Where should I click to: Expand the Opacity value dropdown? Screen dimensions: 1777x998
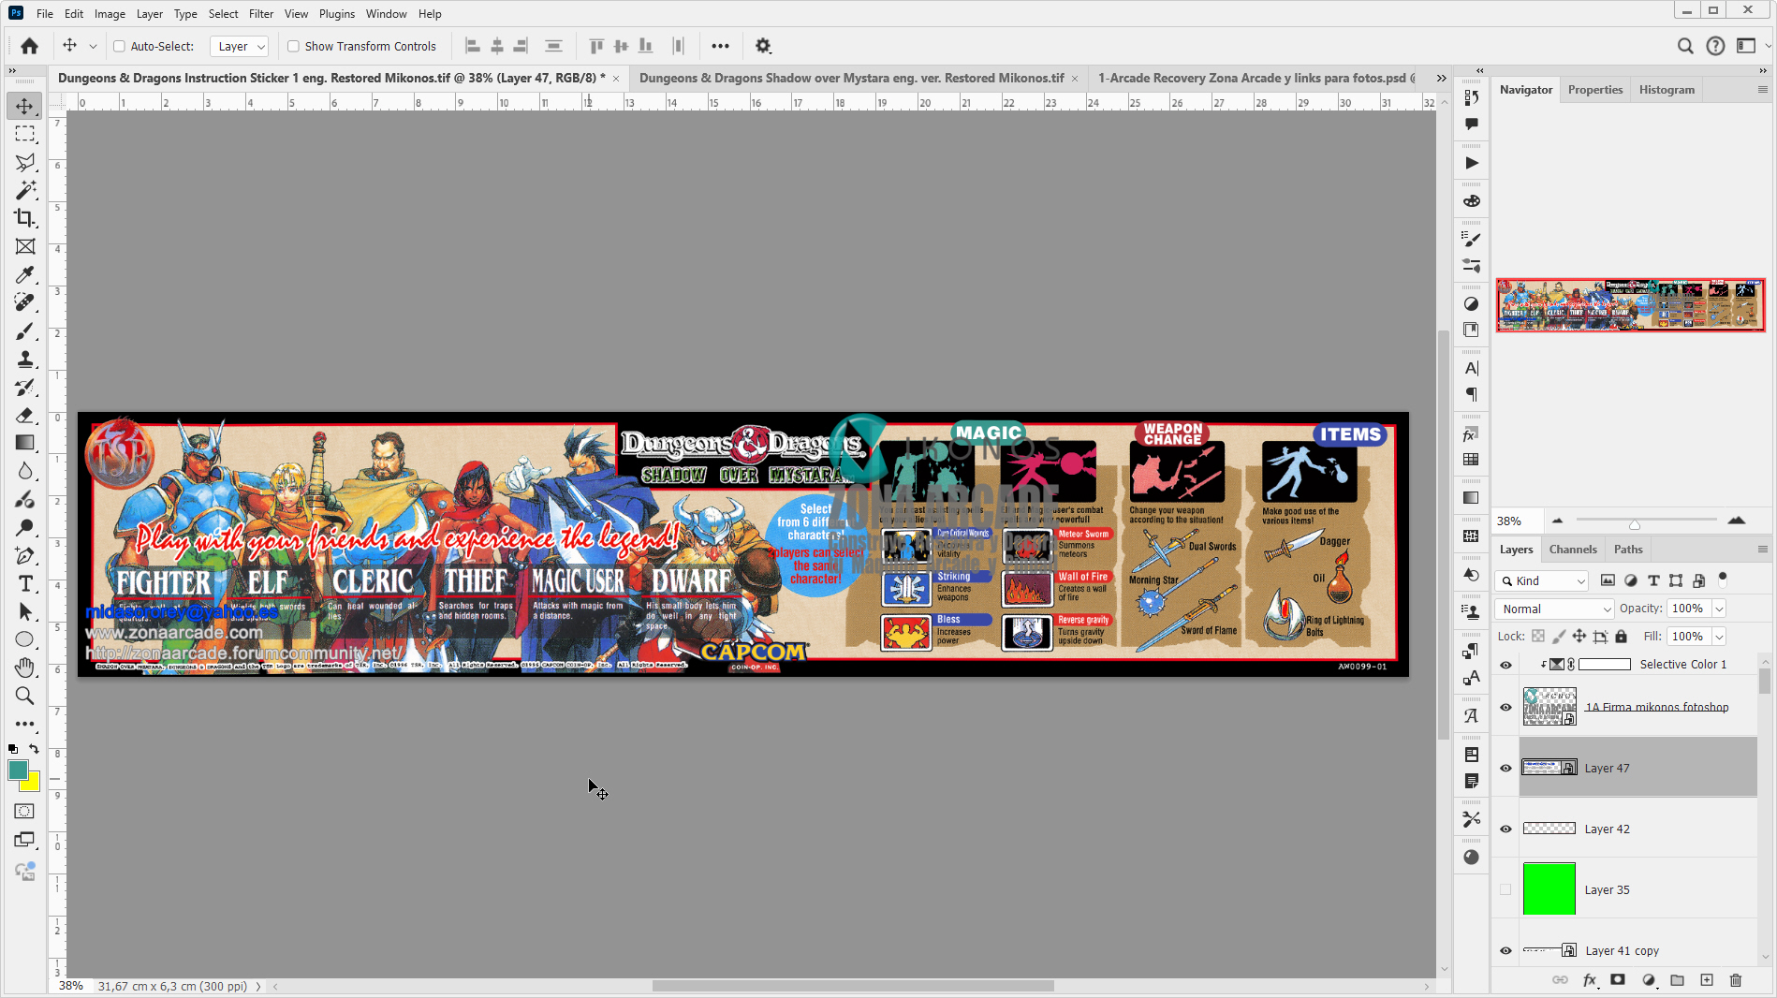pyautogui.click(x=1719, y=609)
